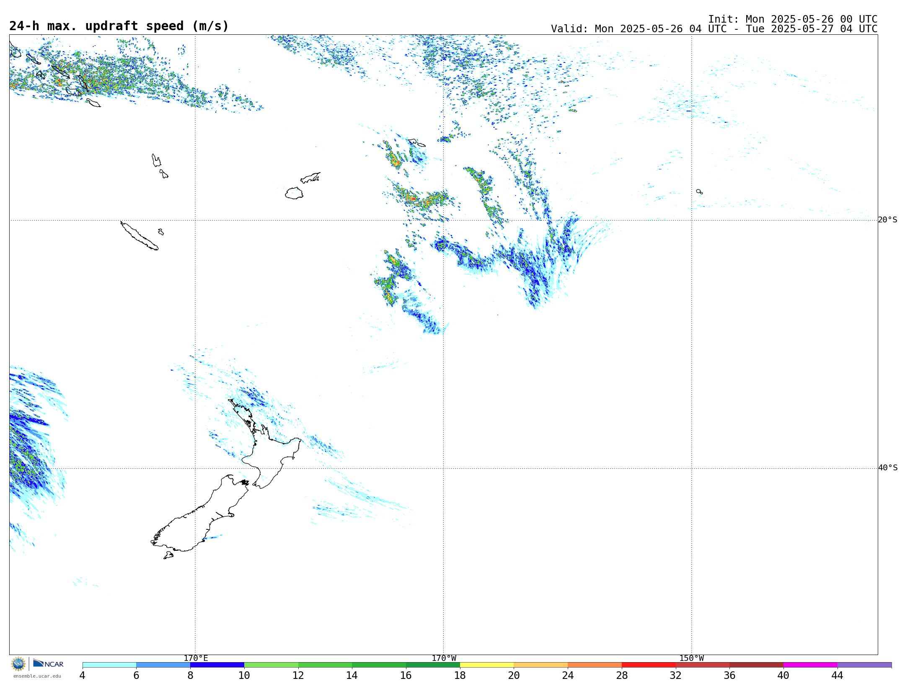Pick the dark green 16–18 m/s swatch
This screenshot has height=681, width=905.
click(433, 665)
